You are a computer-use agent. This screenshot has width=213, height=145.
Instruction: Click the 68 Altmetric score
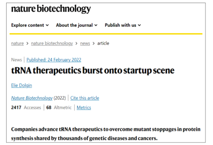coord(58,108)
